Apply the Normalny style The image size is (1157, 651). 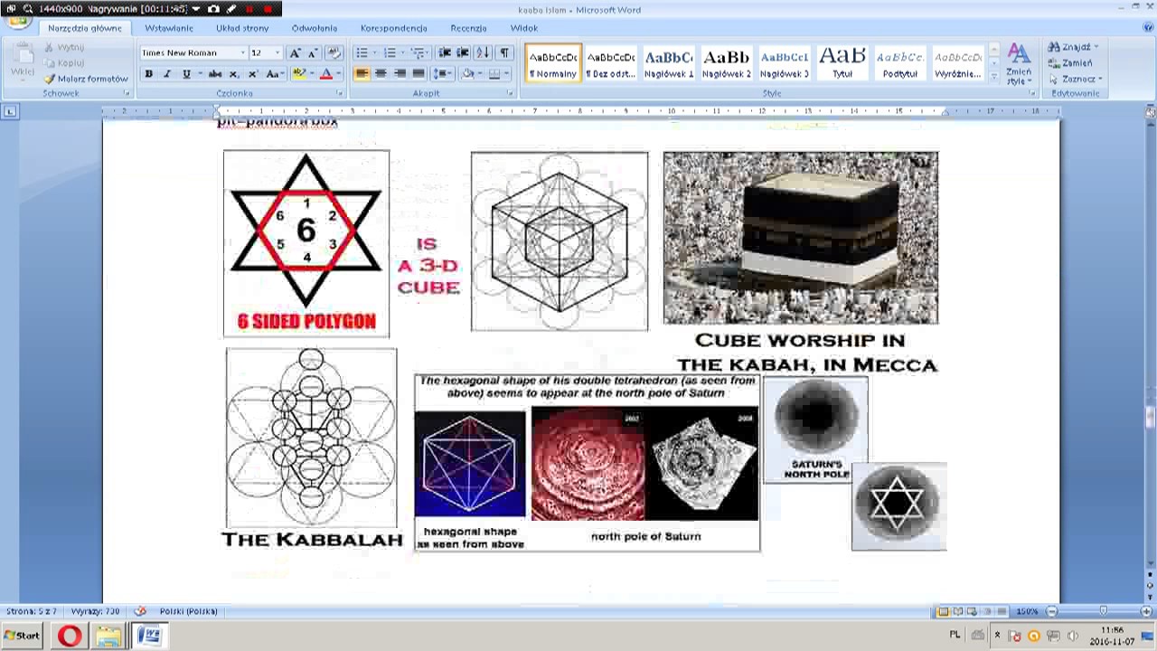point(553,63)
